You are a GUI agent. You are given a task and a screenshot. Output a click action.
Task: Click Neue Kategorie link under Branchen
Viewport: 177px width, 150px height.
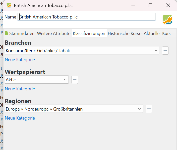tap(20, 60)
